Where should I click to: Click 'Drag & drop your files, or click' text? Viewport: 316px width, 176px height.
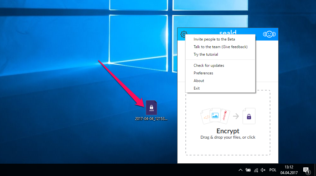pyautogui.click(x=228, y=137)
